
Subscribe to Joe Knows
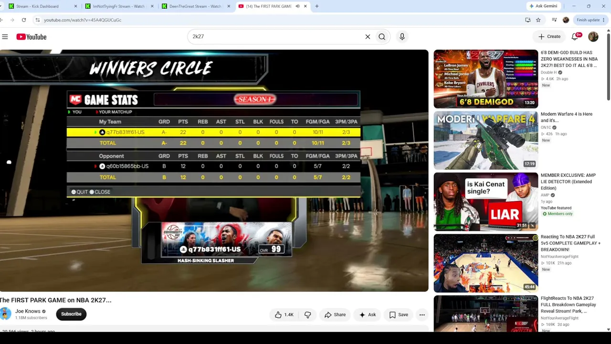coord(71,314)
